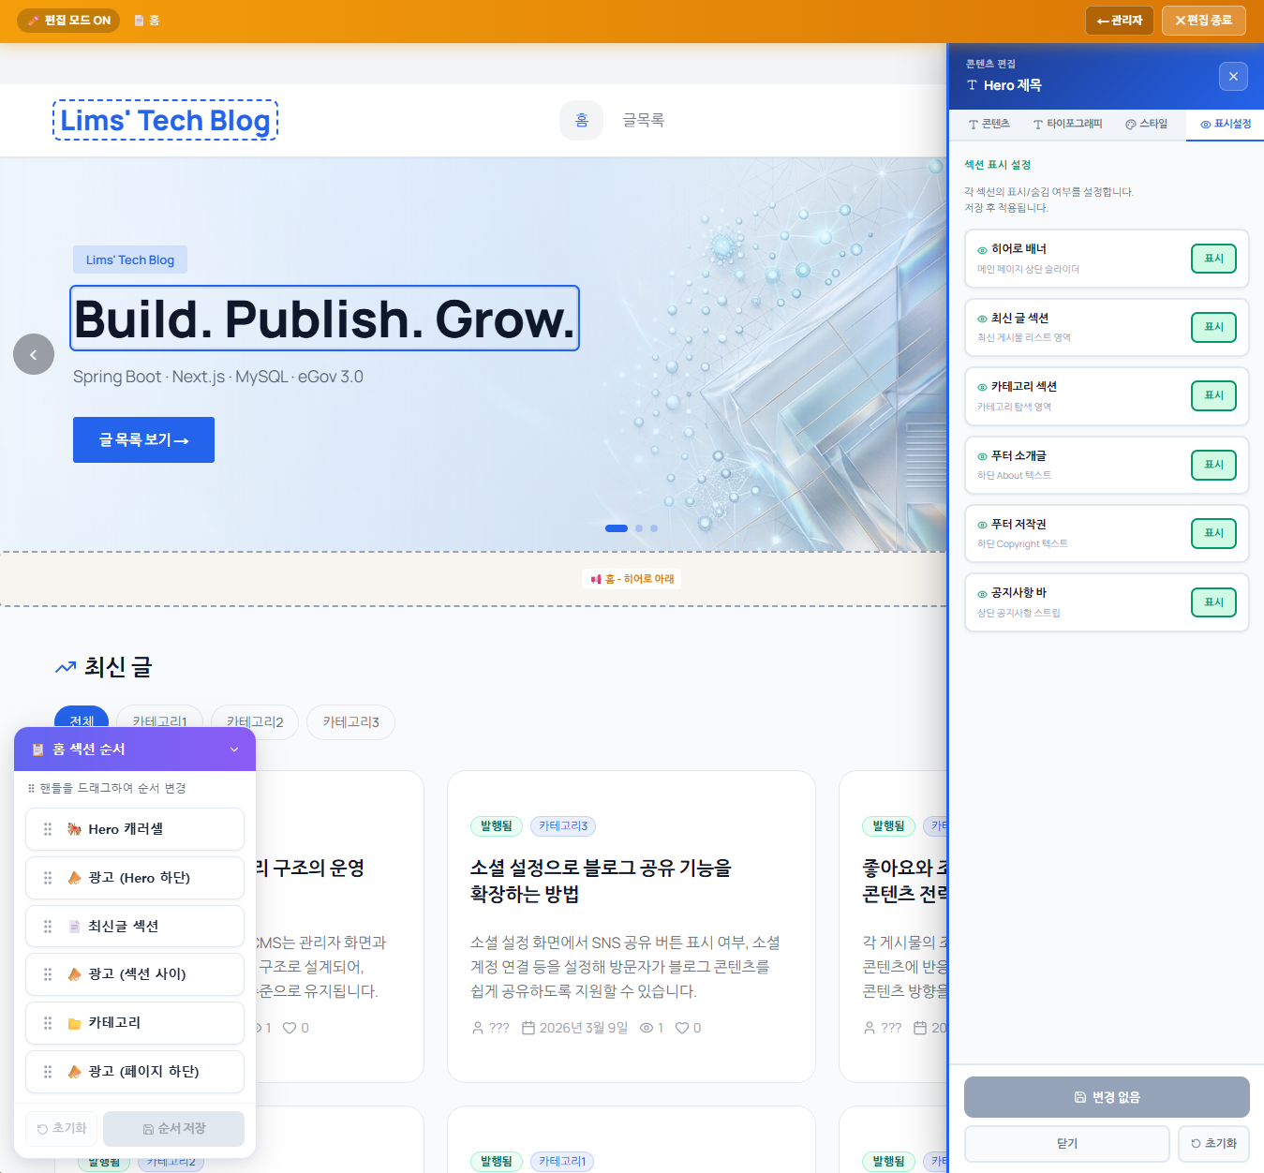The image size is (1264, 1173).
Task: Click the previous slide arrow on hero carousel
Action: click(x=34, y=354)
